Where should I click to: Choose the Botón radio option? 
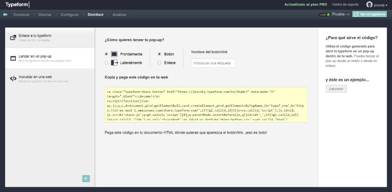(159, 54)
